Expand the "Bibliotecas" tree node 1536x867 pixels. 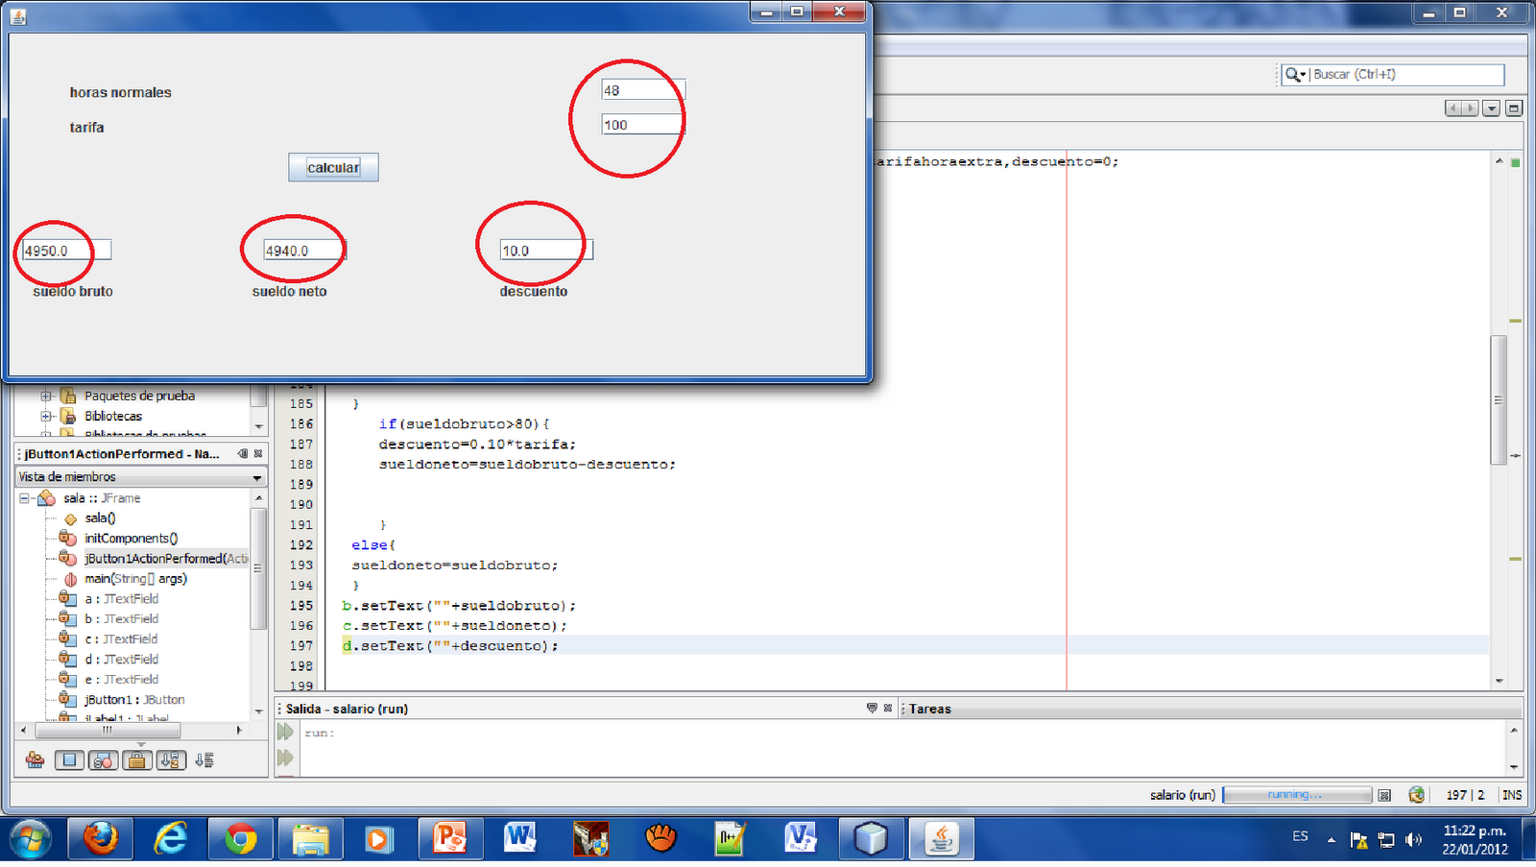(x=46, y=416)
